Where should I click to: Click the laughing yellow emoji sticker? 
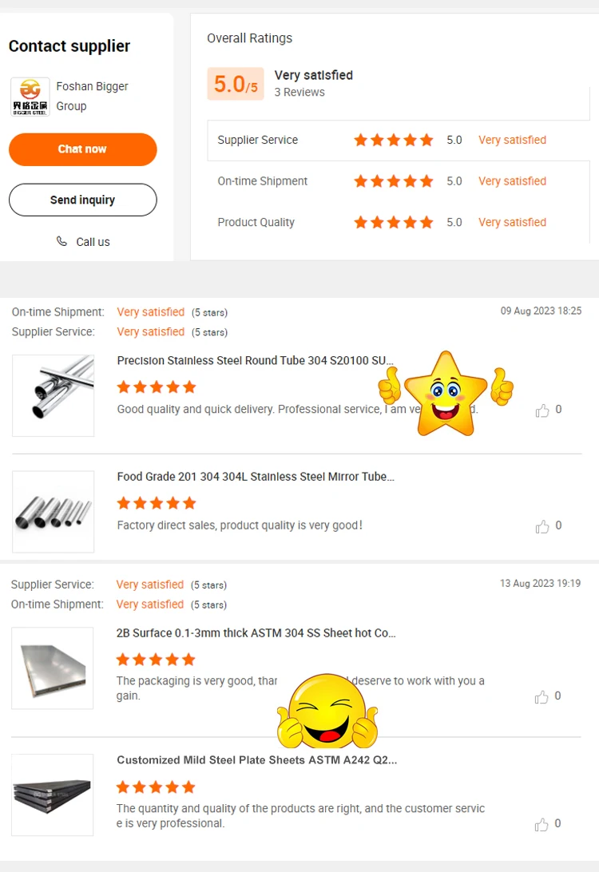[327, 711]
